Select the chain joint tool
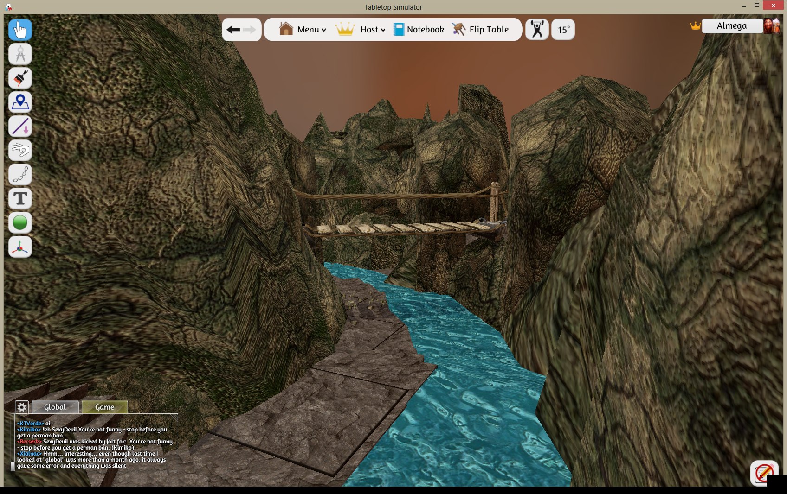This screenshot has width=787, height=494. click(x=20, y=174)
